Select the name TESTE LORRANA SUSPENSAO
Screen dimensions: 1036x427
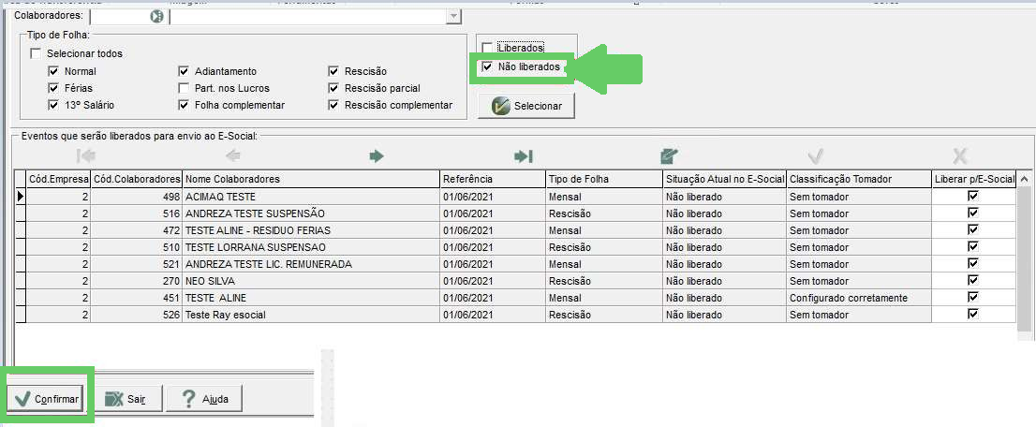[x=256, y=247]
